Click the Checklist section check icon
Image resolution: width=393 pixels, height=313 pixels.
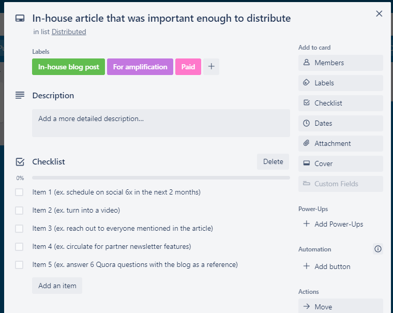click(20, 162)
